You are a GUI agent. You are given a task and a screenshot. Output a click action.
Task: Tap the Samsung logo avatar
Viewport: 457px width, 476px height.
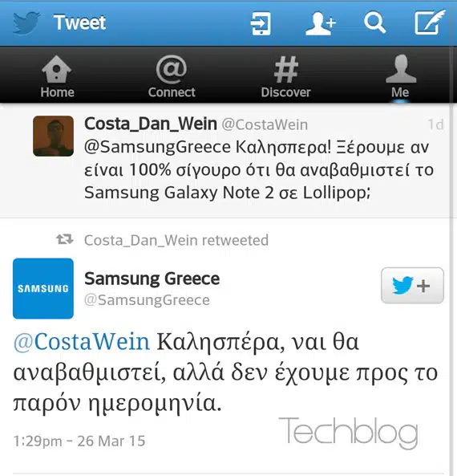(43, 288)
